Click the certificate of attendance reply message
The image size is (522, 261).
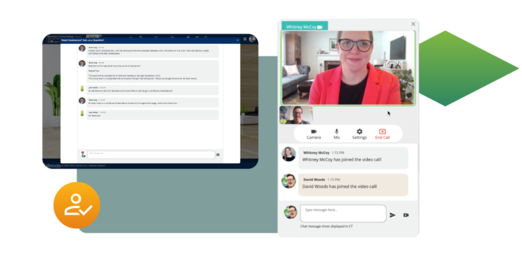pyautogui.click(x=152, y=102)
